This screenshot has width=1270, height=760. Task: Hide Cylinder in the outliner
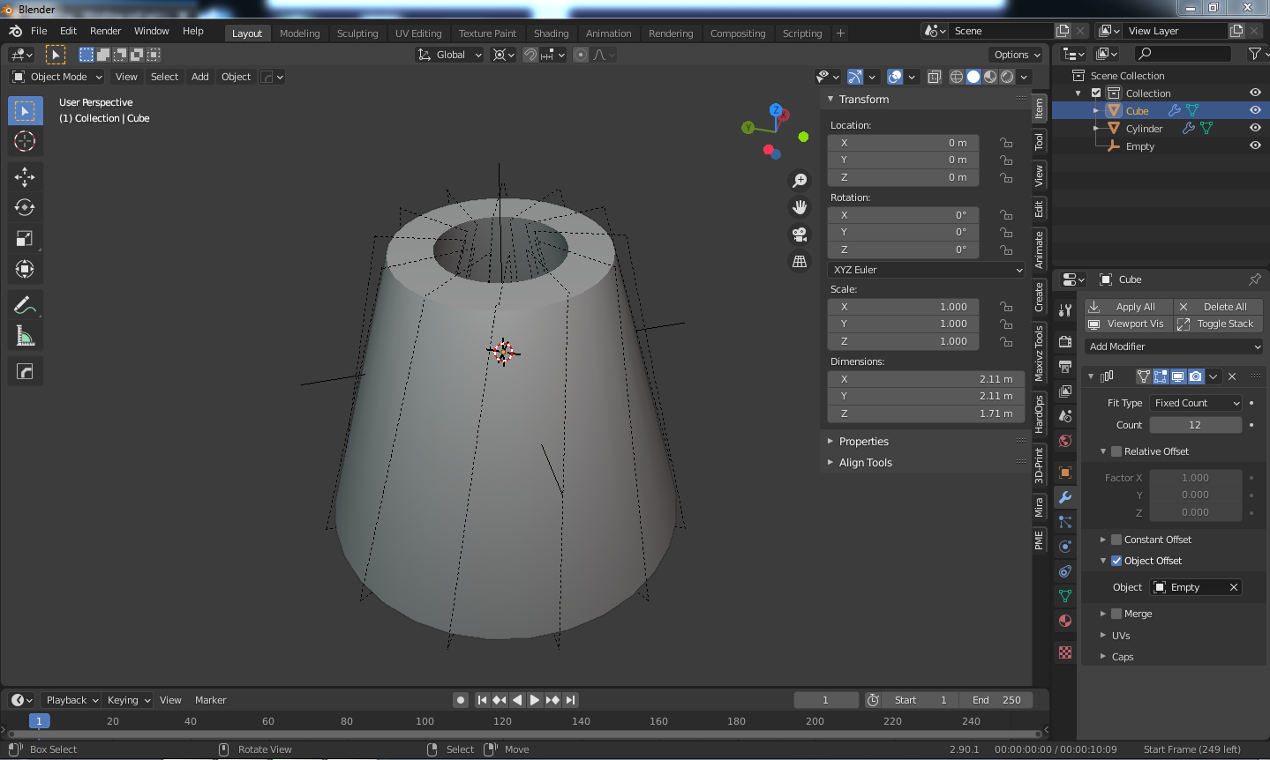point(1255,128)
